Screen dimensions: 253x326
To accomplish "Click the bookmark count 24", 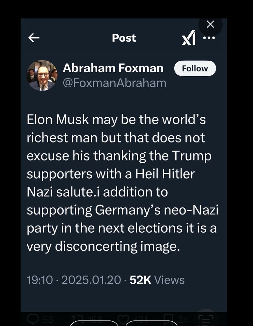I will tap(183, 319).
